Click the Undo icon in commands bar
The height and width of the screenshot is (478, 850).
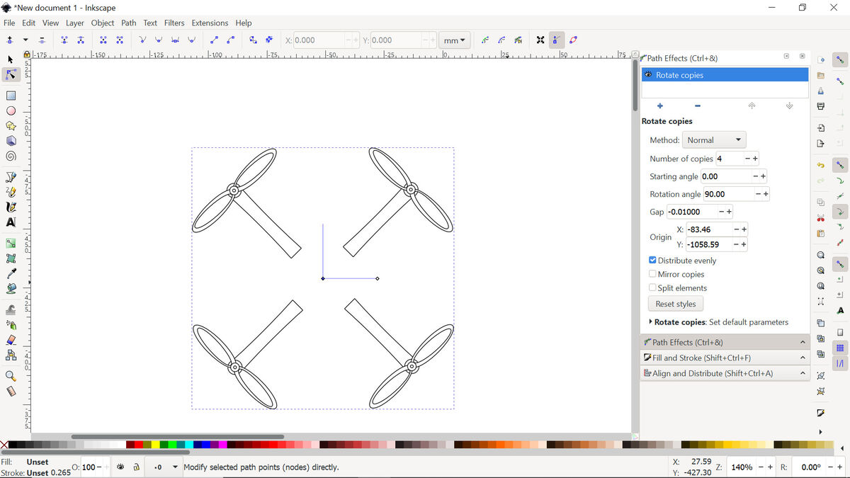pos(820,165)
